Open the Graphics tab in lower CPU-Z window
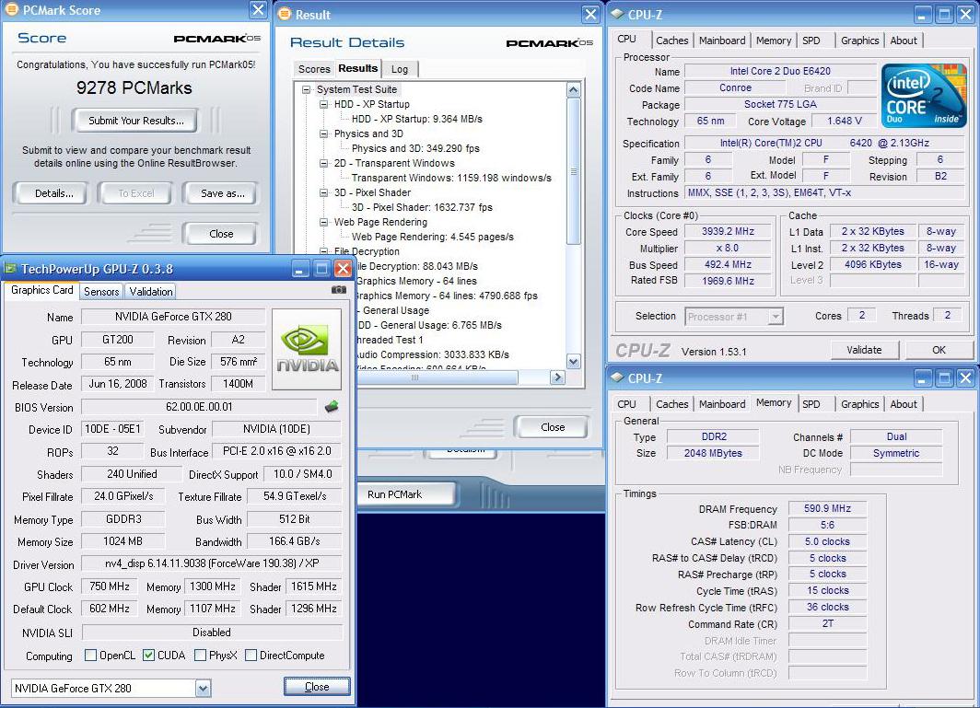 859,404
